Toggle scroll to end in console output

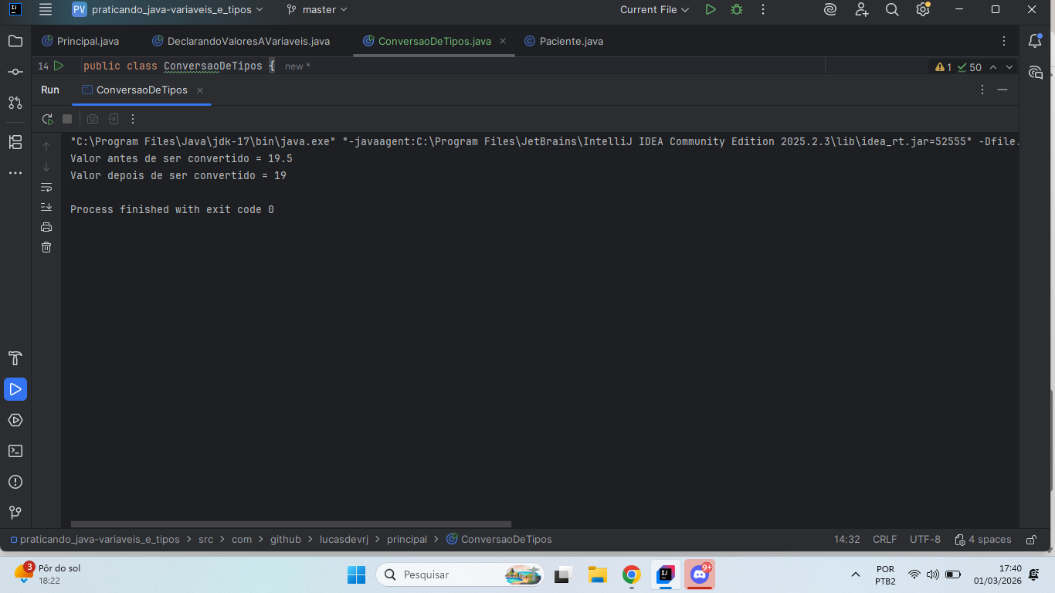click(x=47, y=207)
